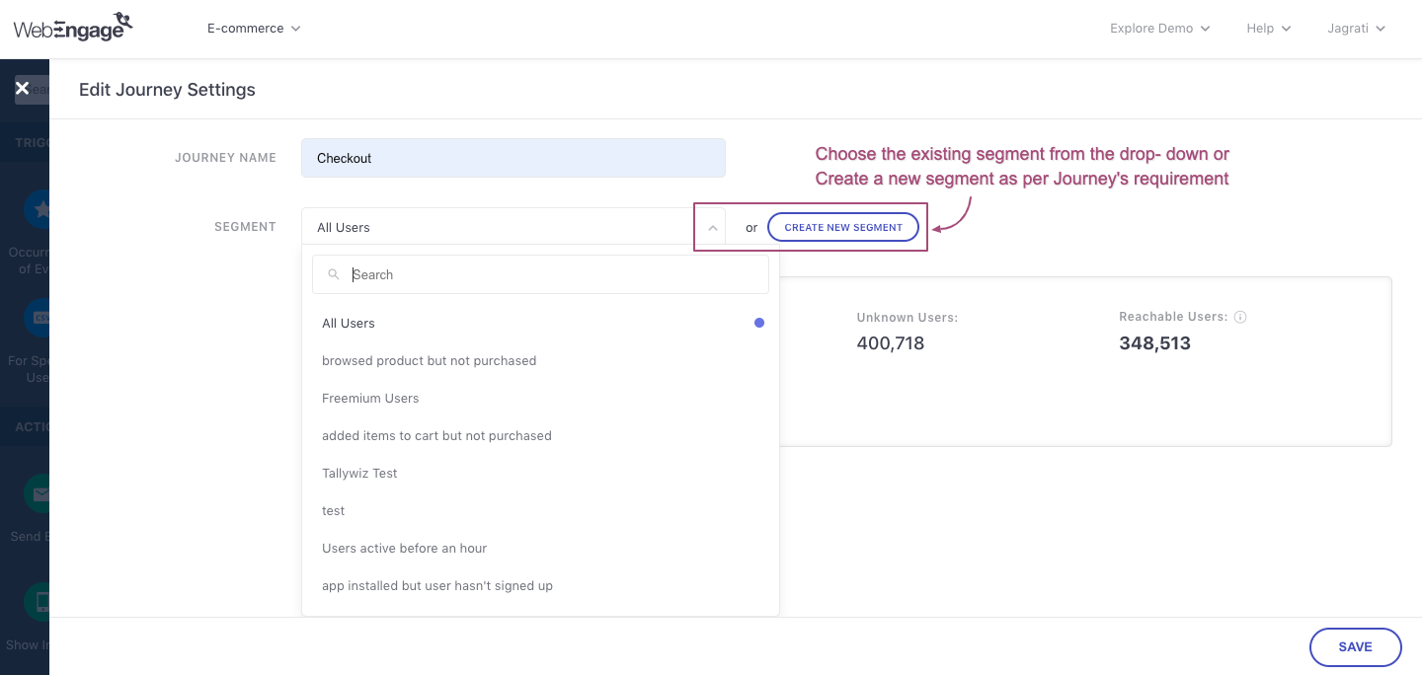1422x675 pixels.
Task: Save the journey settings
Action: (x=1355, y=646)
